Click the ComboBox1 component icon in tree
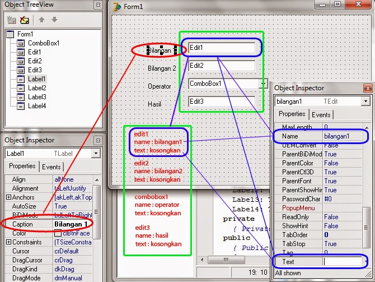Screen dimensions: 375x282 click(x=21, y=43)
